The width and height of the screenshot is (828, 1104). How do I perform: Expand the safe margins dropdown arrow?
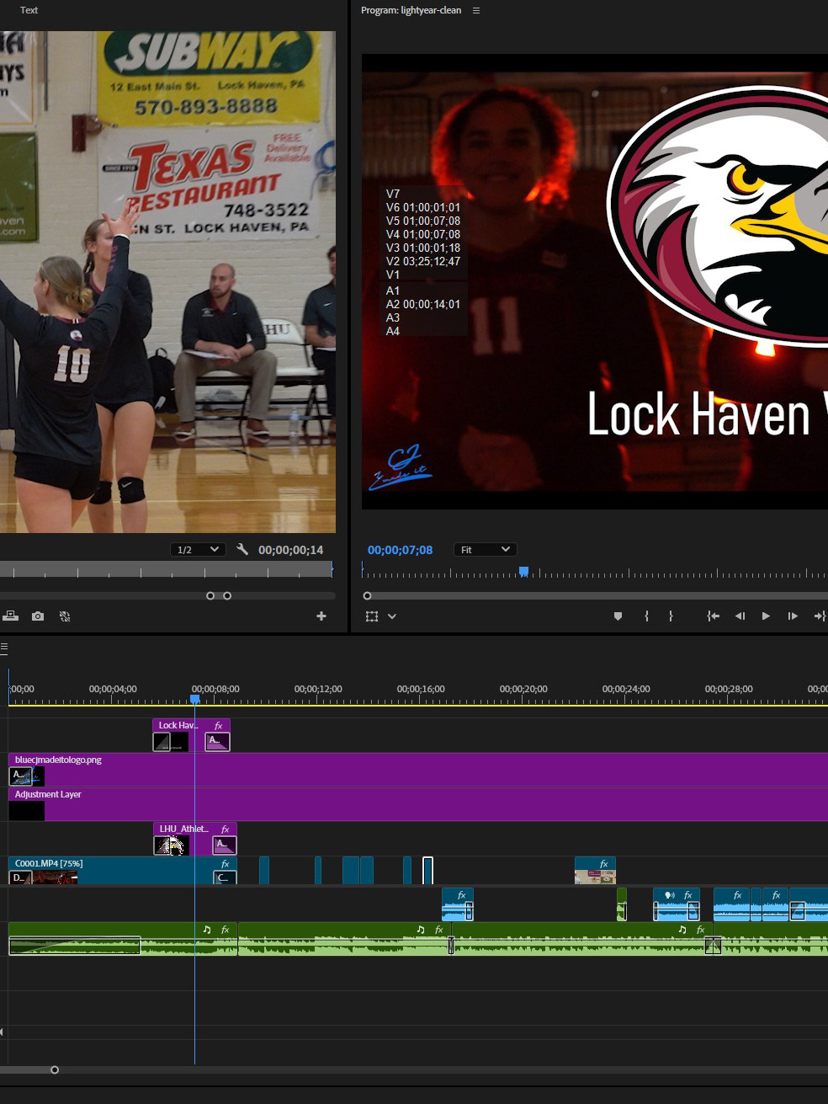pos(392,616)
